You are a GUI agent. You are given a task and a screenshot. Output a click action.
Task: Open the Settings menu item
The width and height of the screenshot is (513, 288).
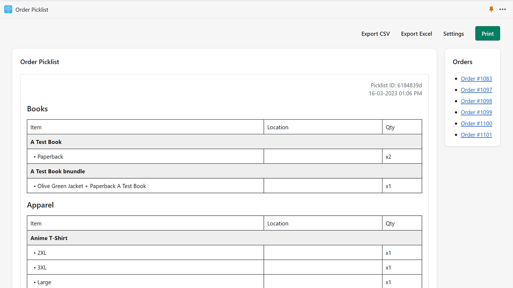[453, 34]
